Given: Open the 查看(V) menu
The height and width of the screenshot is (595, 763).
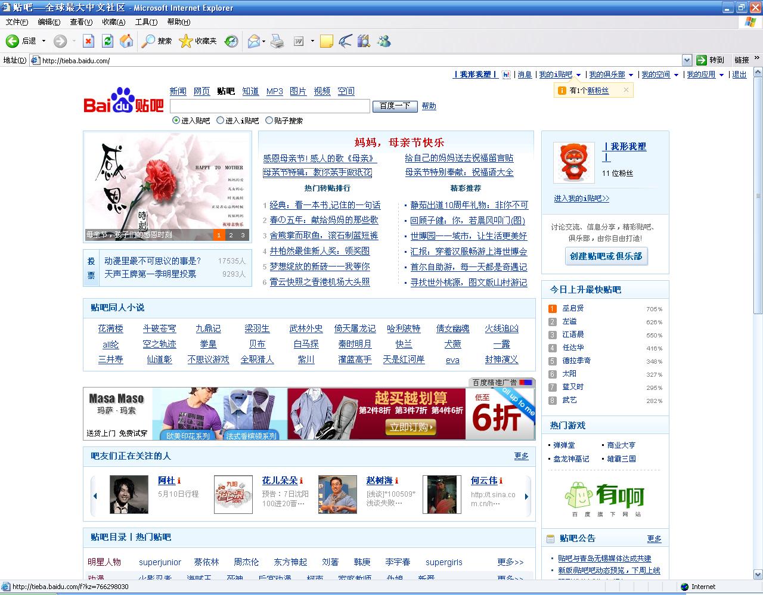Looking at the screenshot, I should click(x=81, y=22).
